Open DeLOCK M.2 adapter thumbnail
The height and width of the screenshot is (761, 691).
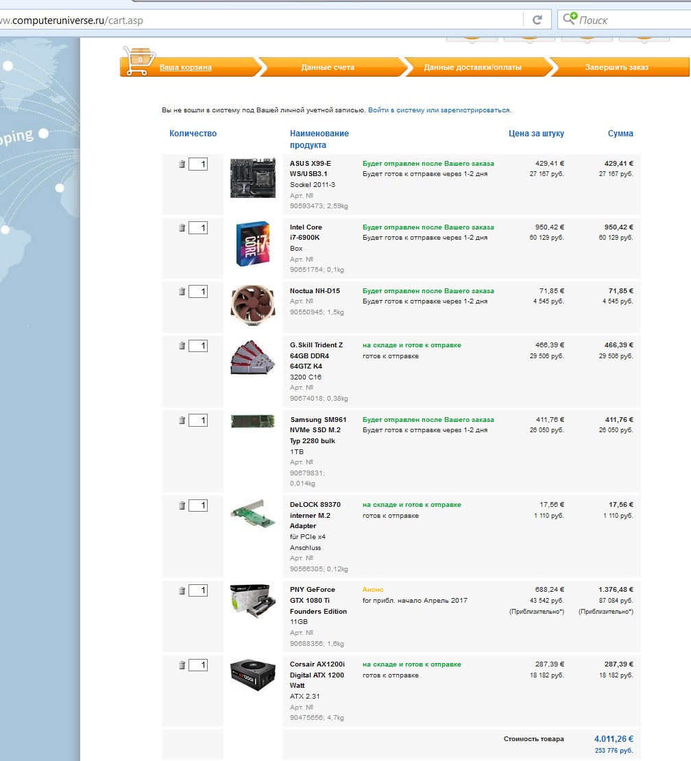click(x=252, y=514)
